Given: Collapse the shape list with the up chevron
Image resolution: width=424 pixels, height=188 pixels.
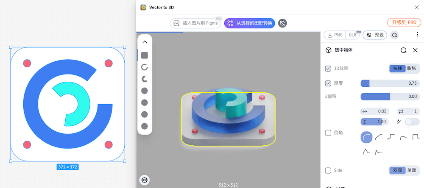Looking at the screenshot, I should [x=145, y=42].
